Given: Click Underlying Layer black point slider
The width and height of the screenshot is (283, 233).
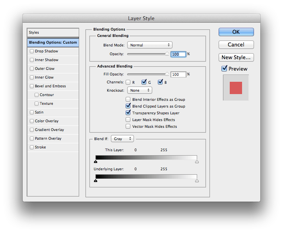Looking at the screenshot, I should (x=96, y=181).
